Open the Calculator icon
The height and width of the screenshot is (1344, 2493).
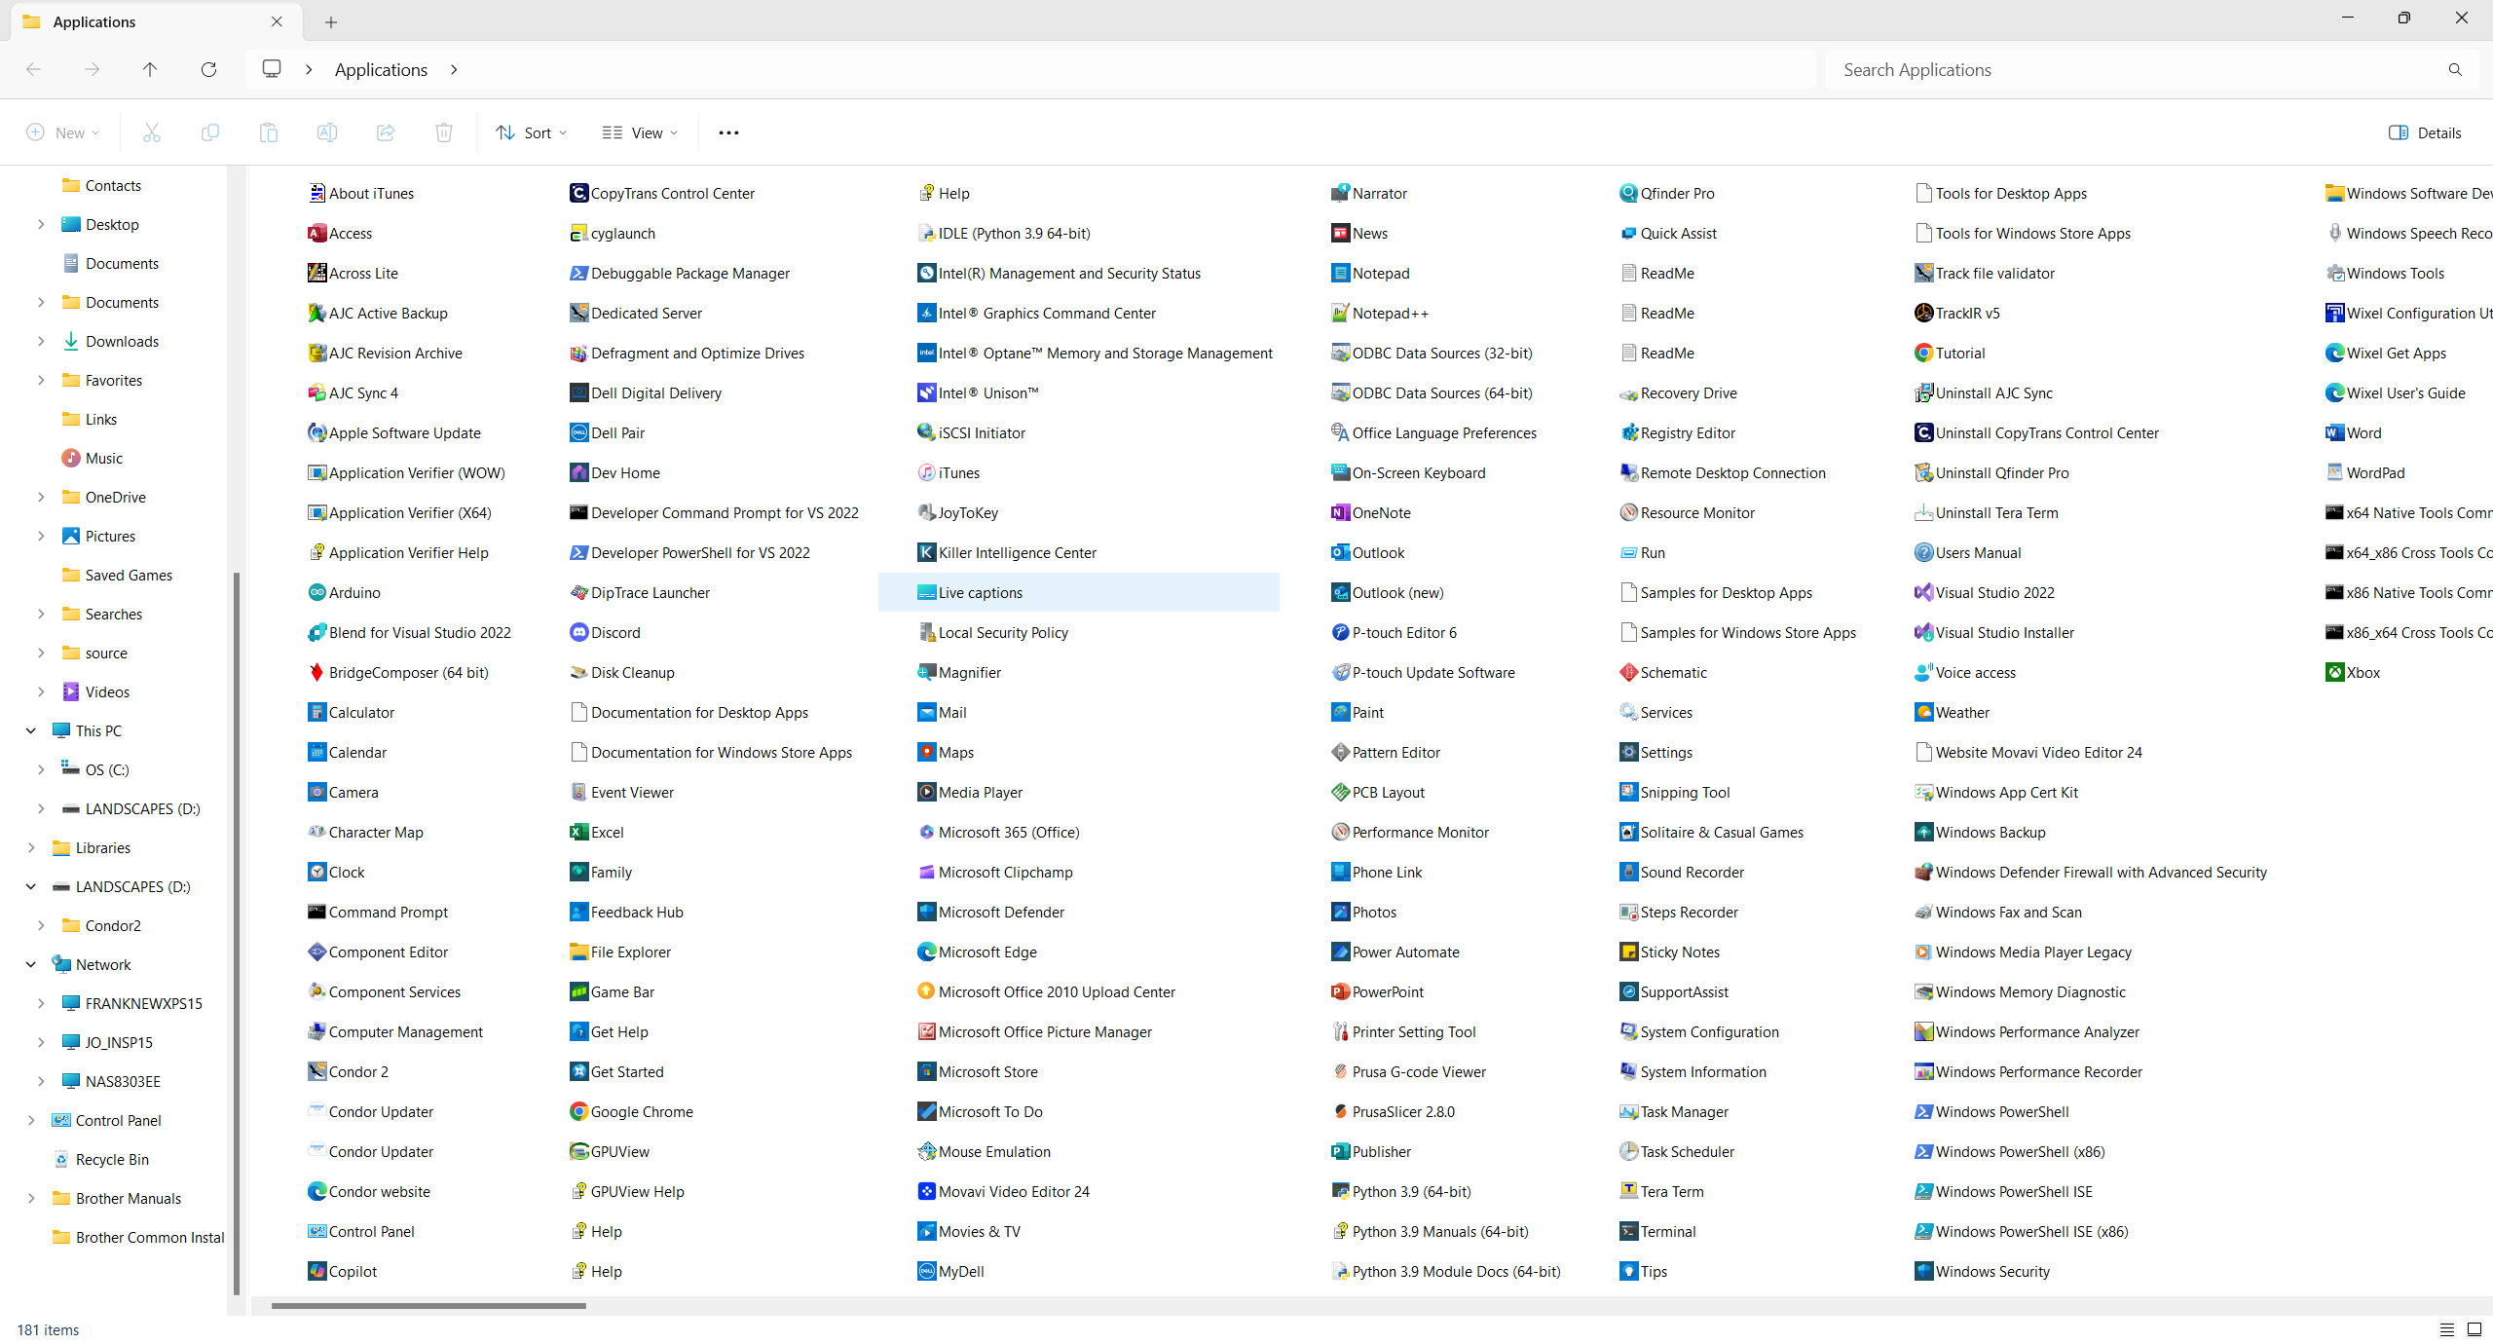click(x=316, y=712)
